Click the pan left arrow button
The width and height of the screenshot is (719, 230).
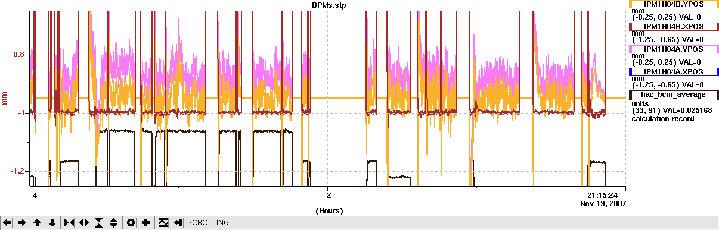pos(8,223)
